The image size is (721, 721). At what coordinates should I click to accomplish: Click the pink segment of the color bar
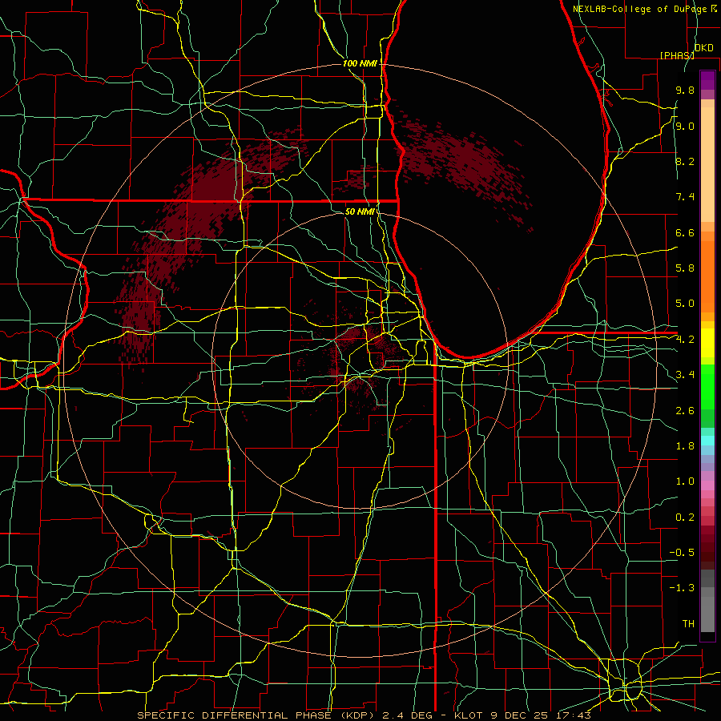(x=707, y=485)
